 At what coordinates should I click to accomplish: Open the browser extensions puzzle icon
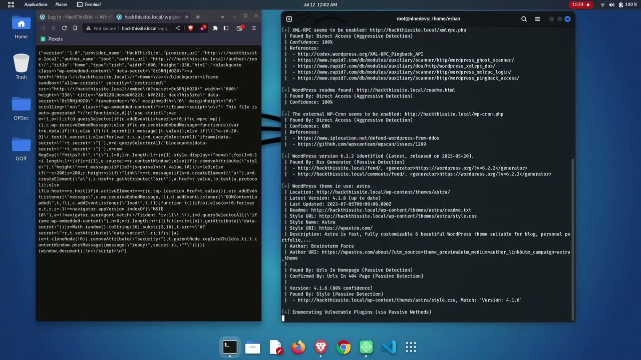pyautogui.click(x=215, y=28)
